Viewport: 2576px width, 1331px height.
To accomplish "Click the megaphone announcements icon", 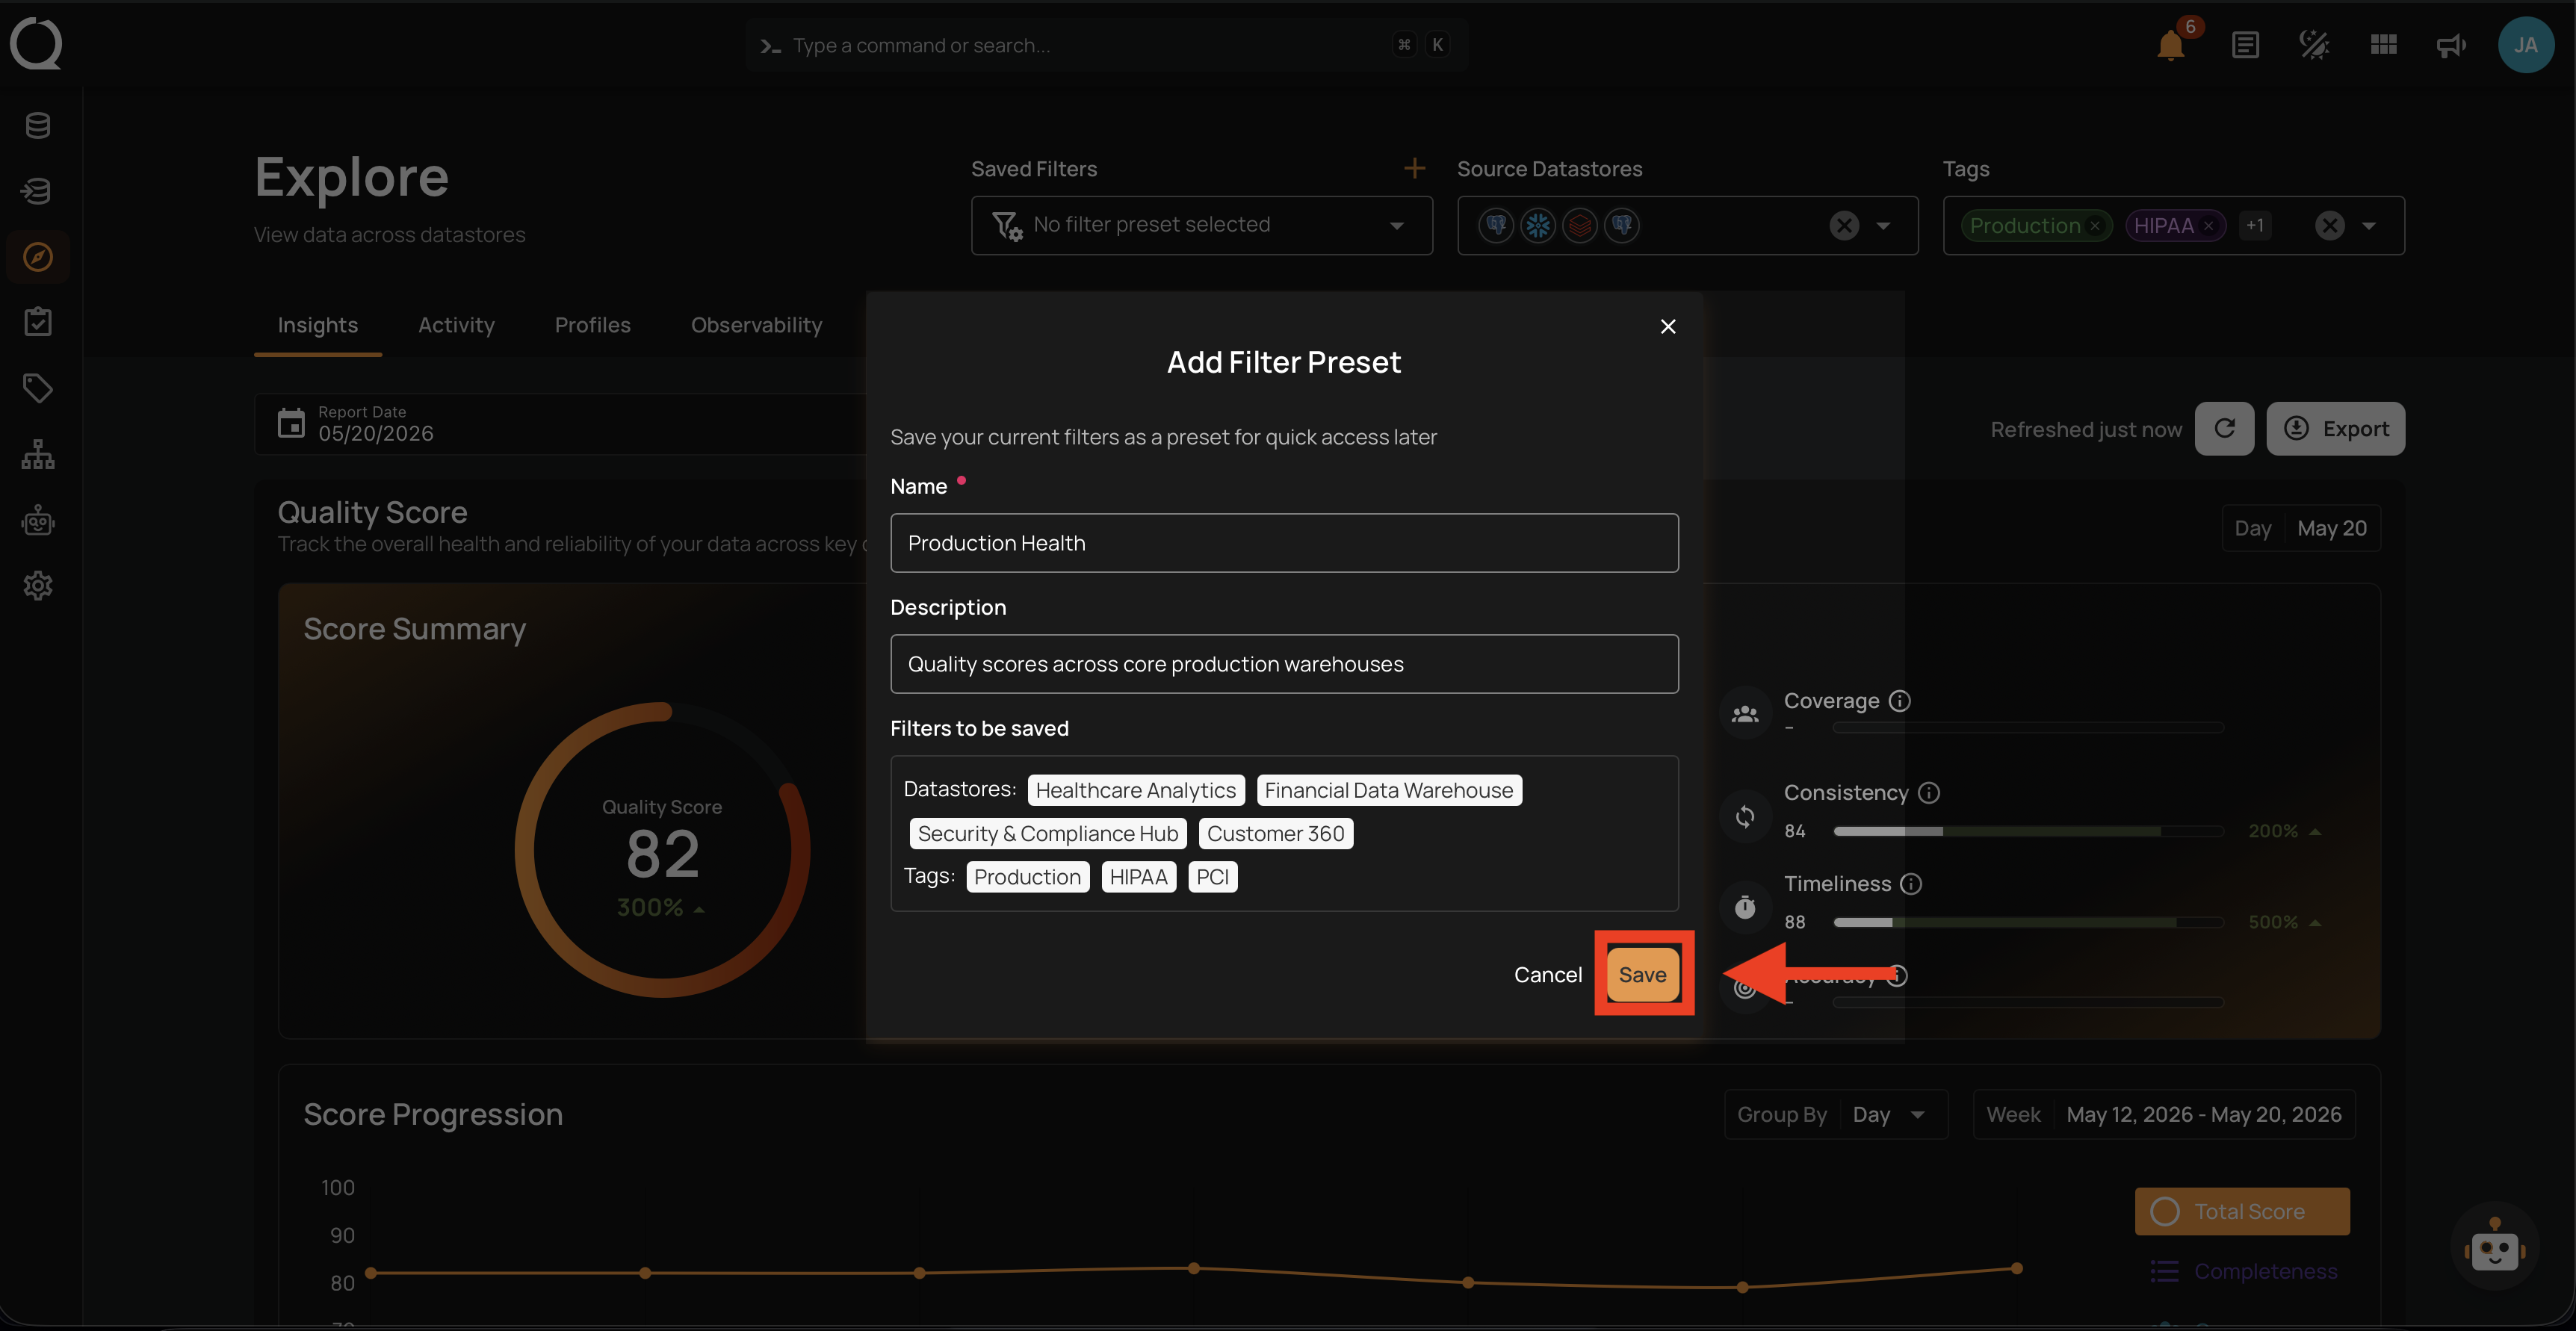I will click(x=2451, y=45).
